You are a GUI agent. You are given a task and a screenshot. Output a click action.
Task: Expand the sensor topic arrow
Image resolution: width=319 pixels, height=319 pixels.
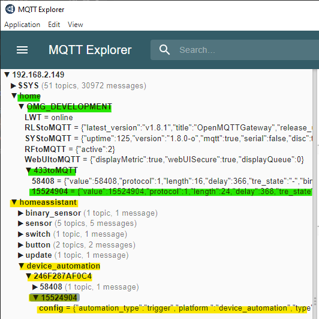point(20,223)
